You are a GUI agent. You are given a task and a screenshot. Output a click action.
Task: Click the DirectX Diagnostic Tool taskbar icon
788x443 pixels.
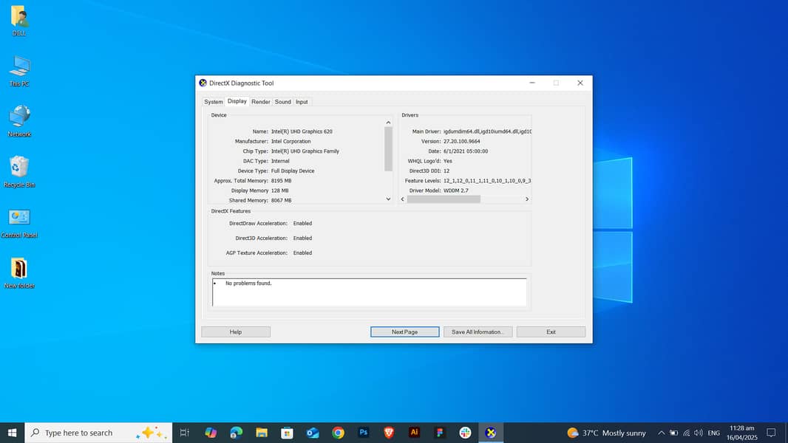491,433
